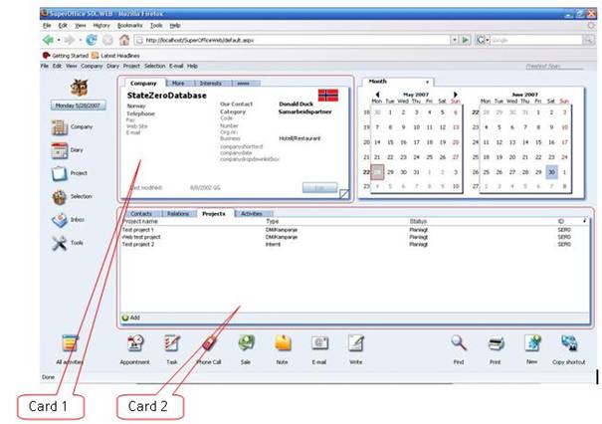The width and height of the screenshot is (602, 424).
Task: Open the SuperOffice E-mail menu
Action: [176, 66]
